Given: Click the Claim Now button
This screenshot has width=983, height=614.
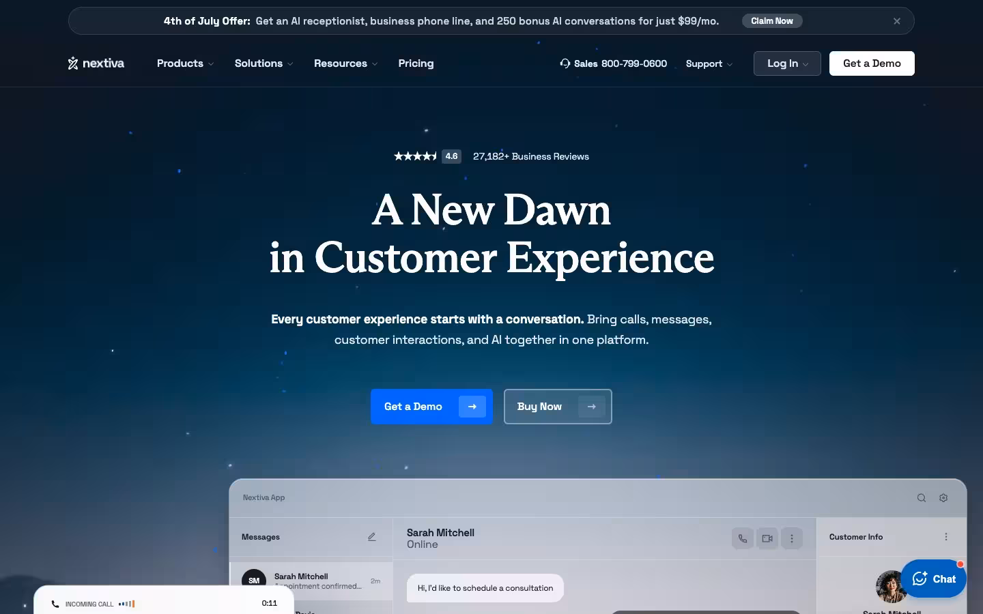Looking at the screenshot, I should 772,21.
